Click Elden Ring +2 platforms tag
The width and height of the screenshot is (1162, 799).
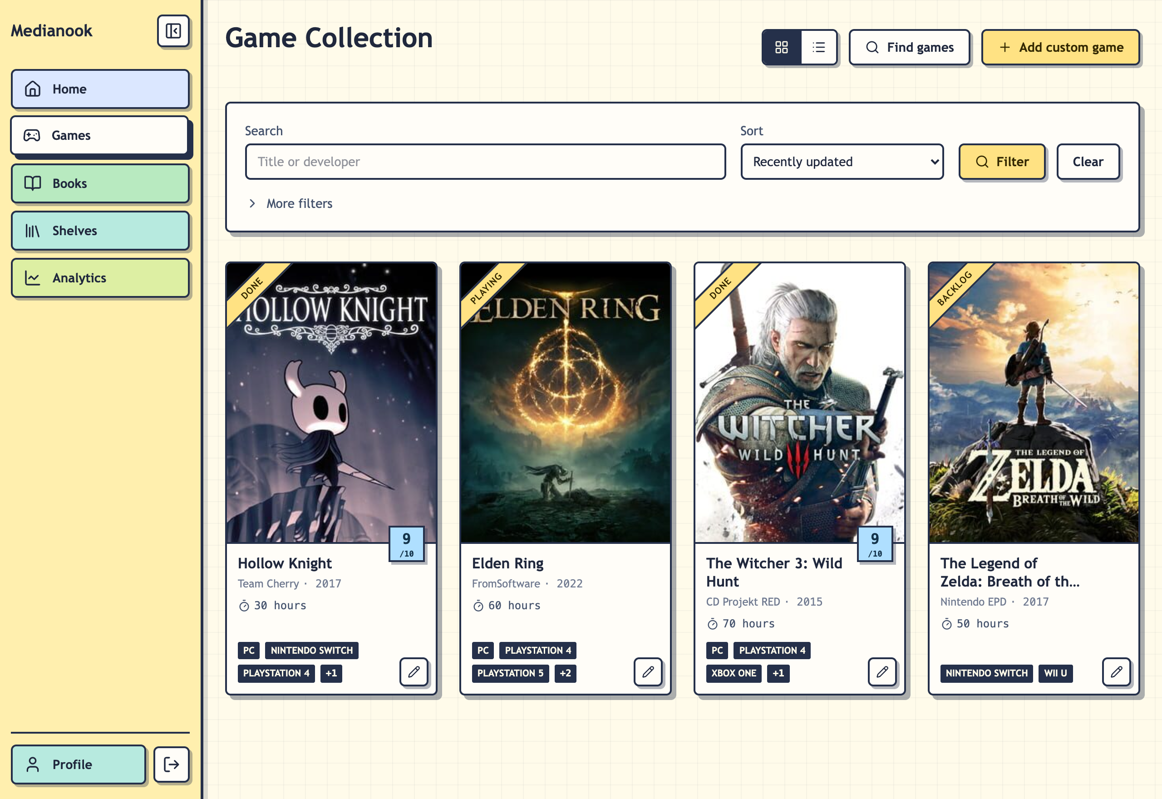click(x=565, y=673)
